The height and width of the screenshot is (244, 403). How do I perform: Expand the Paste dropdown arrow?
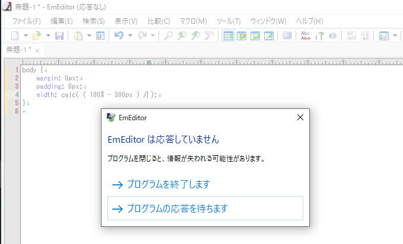pos(89,36)
